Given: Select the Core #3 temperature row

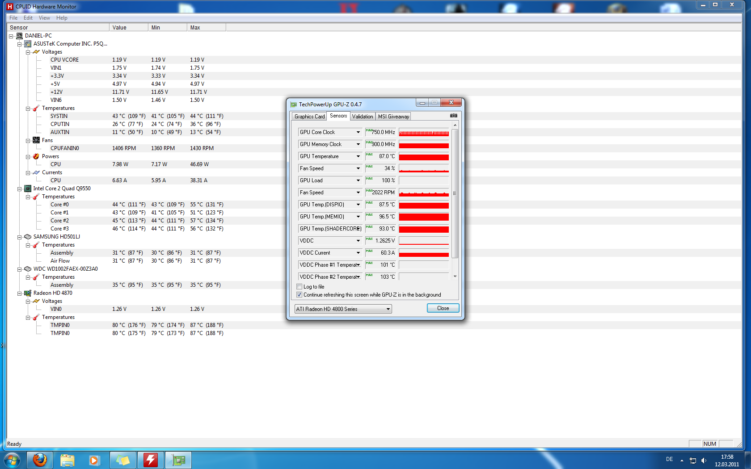Looking at the screenshot, I should click(x=374, y=229).
